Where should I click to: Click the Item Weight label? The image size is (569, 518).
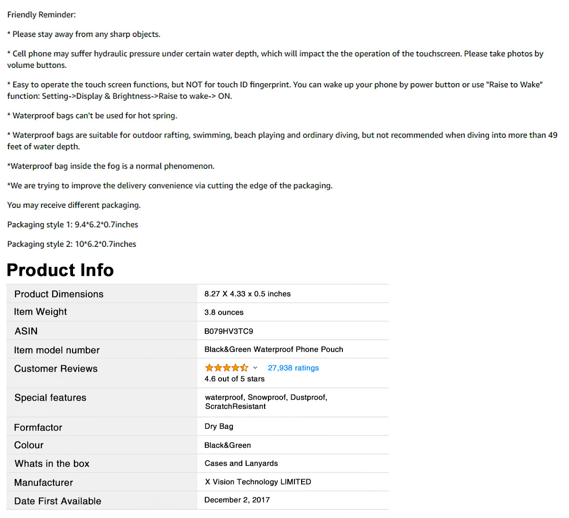point(40,312)
